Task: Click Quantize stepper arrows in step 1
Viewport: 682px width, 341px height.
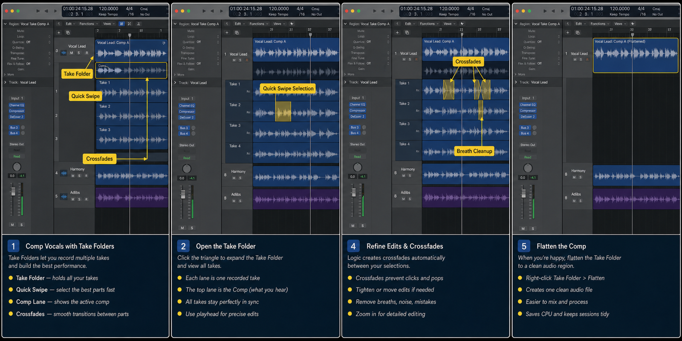Action: pyautogui.click(x=49, y=42)
